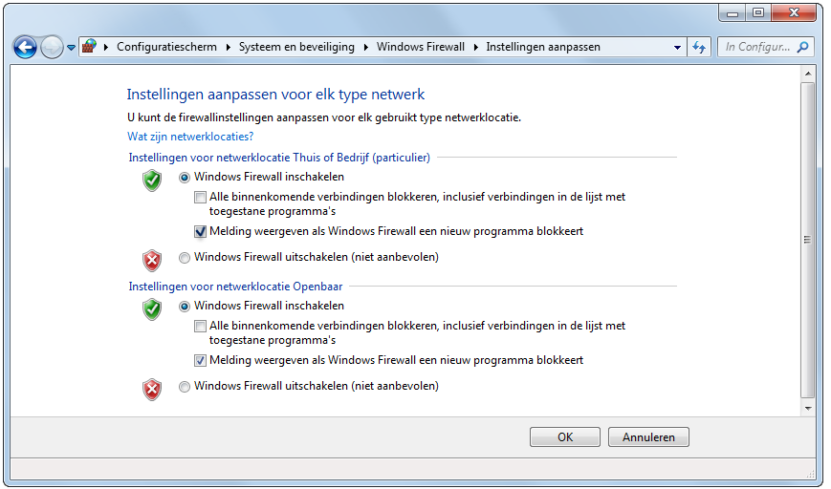Click red shield icon under Openbaar section

pos(152,389)
